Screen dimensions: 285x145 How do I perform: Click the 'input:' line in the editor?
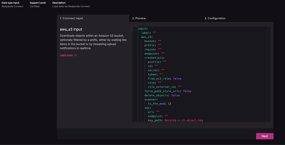(143, 29)
